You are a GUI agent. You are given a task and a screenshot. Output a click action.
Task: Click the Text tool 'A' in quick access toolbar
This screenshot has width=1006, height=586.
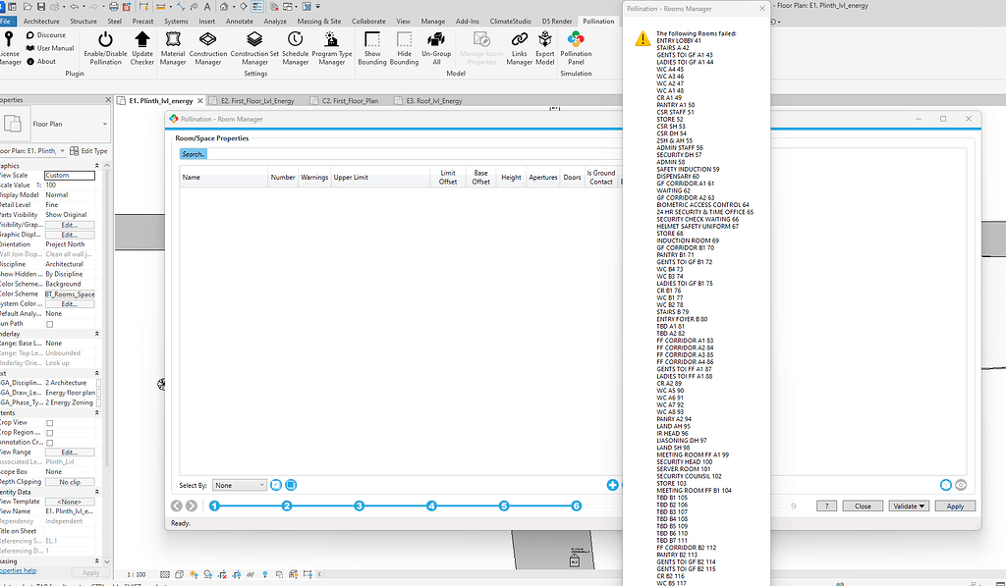coord(207,7)
